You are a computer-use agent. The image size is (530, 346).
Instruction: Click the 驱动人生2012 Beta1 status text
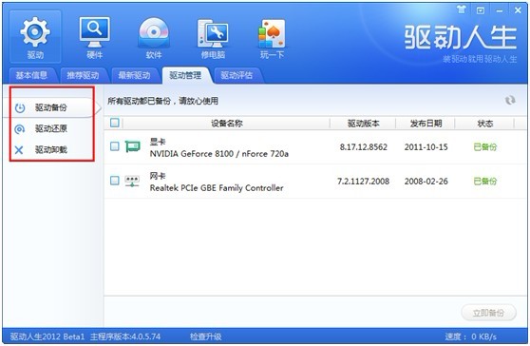(47, 336)
